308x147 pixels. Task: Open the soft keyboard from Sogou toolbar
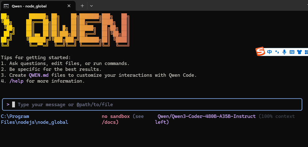pyautogui.click(x=292, y=52)
